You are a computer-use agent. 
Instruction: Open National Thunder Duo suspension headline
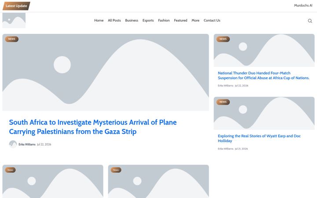[x=264, y=75]
